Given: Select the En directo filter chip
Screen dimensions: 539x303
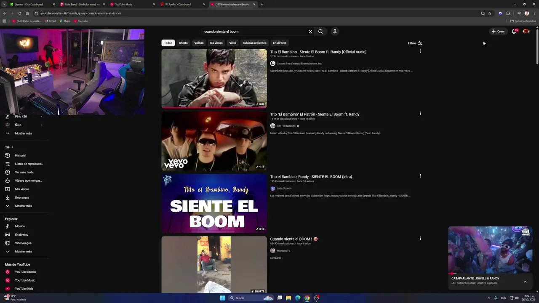Looking at the screenshot, I should point(280,43).
